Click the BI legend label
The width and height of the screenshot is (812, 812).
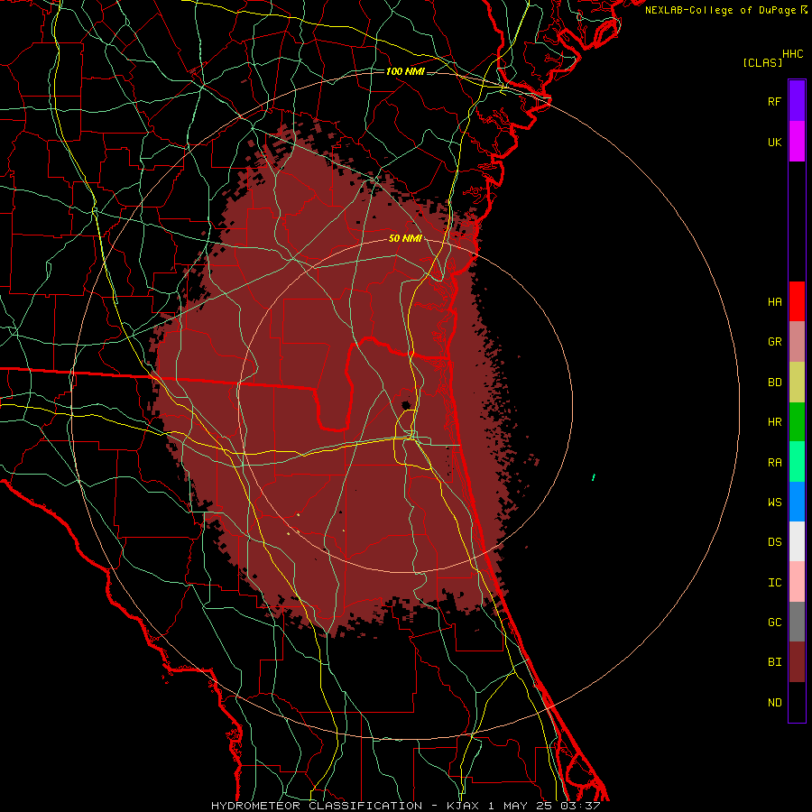pyautogui.click(x=774, y=662)
